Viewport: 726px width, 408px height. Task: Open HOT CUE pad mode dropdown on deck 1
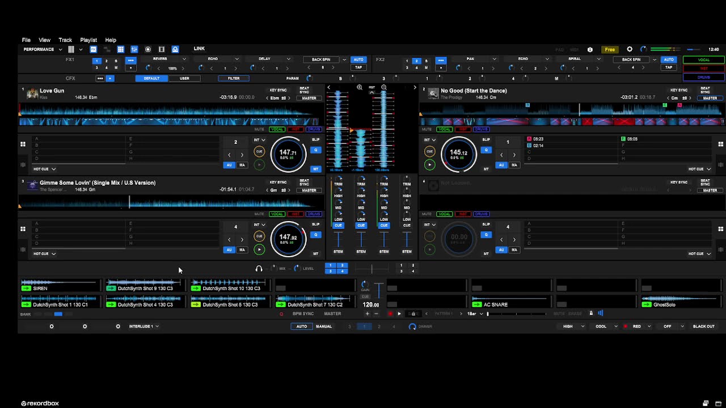pos(44,169)
